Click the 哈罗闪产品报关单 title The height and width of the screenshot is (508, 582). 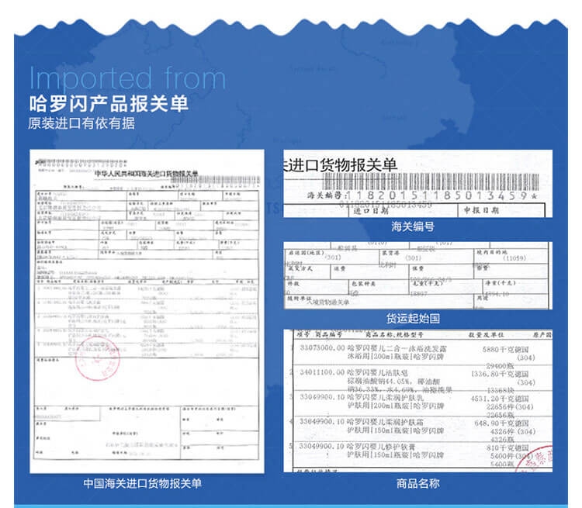click(109, 104)
